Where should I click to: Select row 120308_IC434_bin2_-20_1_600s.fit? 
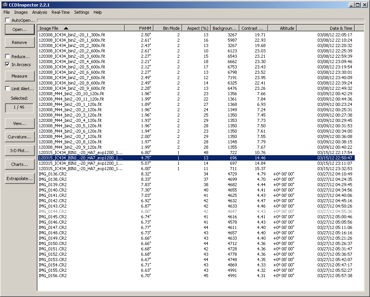(196, 40)
